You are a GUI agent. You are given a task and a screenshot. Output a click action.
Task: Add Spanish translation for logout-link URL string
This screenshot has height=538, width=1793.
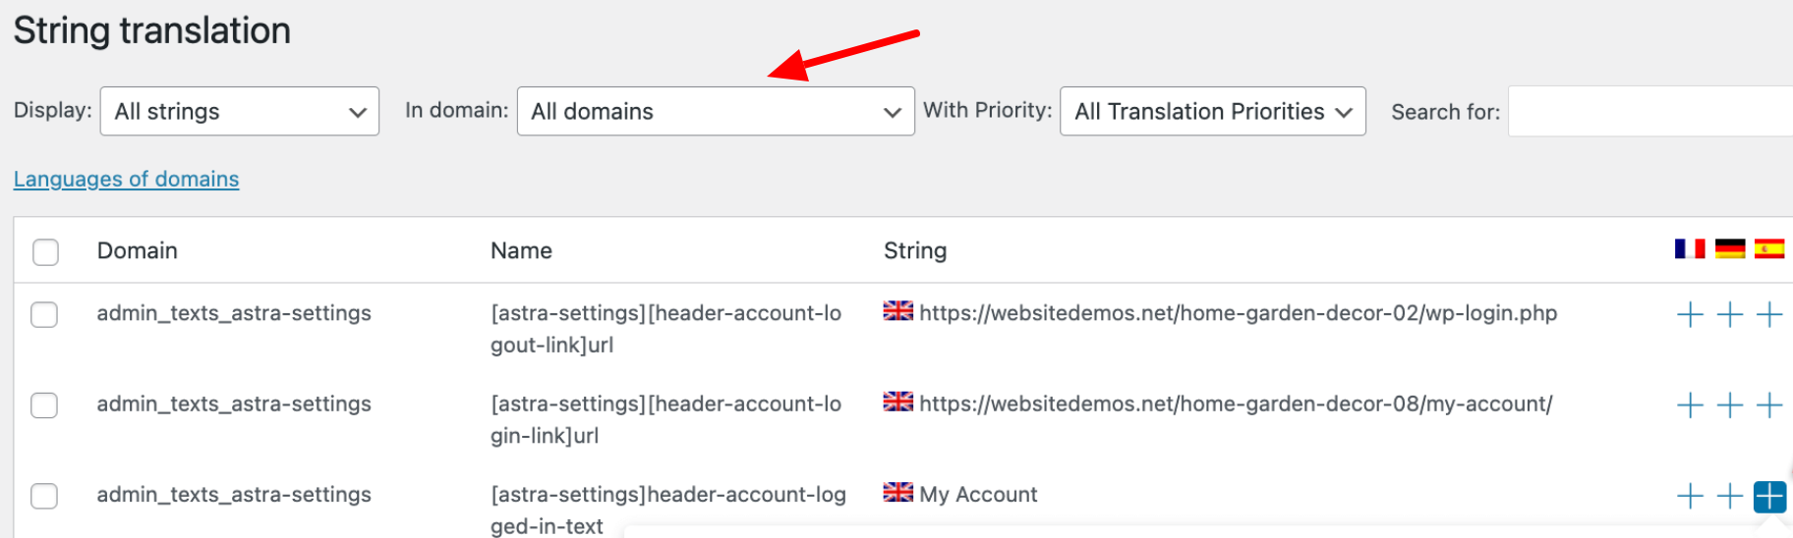pos(1769,314)
